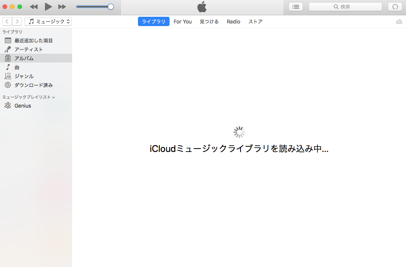Open the Up Next list icon

[x=296, y=7]
